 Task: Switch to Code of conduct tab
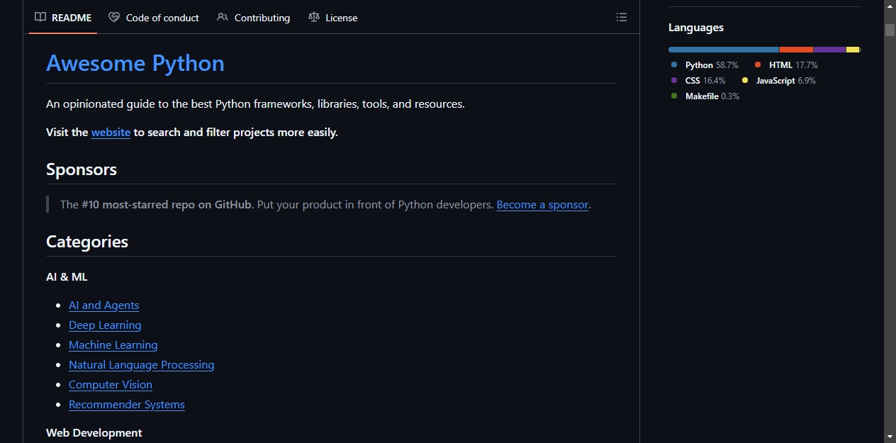154,18
